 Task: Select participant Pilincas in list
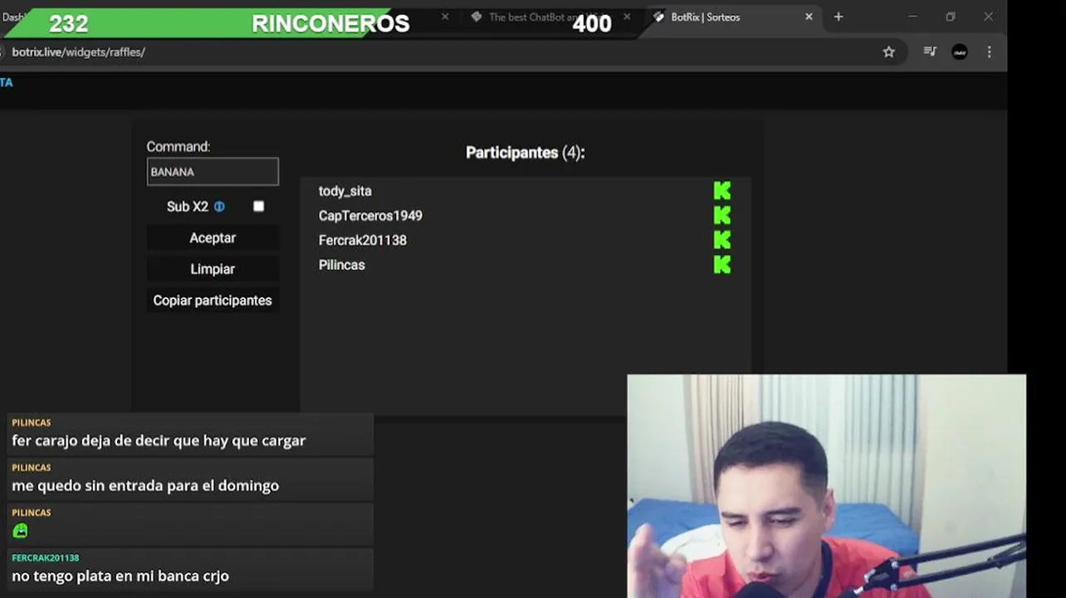point(341,265)
